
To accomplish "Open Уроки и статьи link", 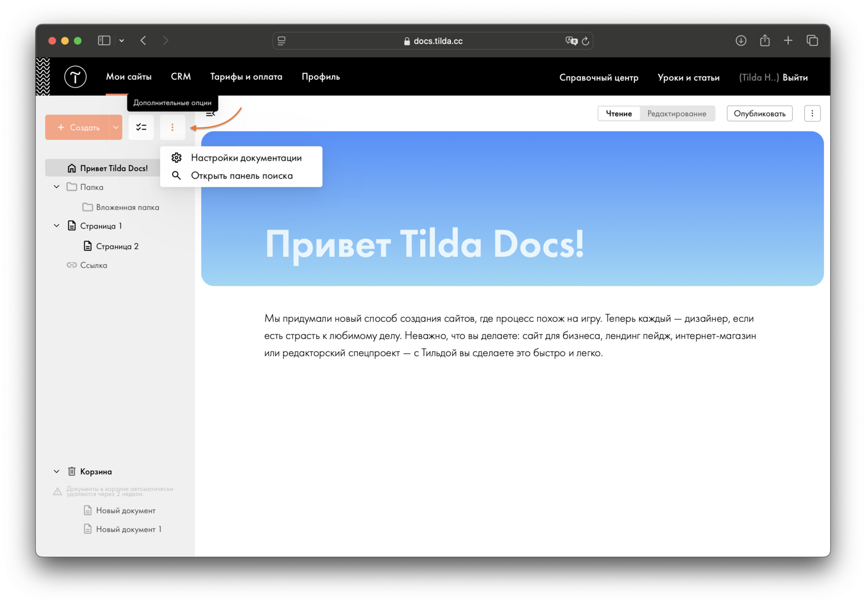I will point(689,77).
